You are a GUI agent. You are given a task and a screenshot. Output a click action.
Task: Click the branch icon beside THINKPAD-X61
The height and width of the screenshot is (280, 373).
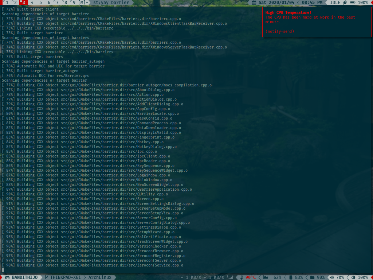coord(46,277)
